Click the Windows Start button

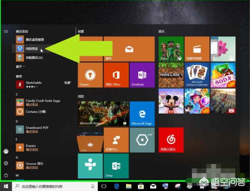6,186
